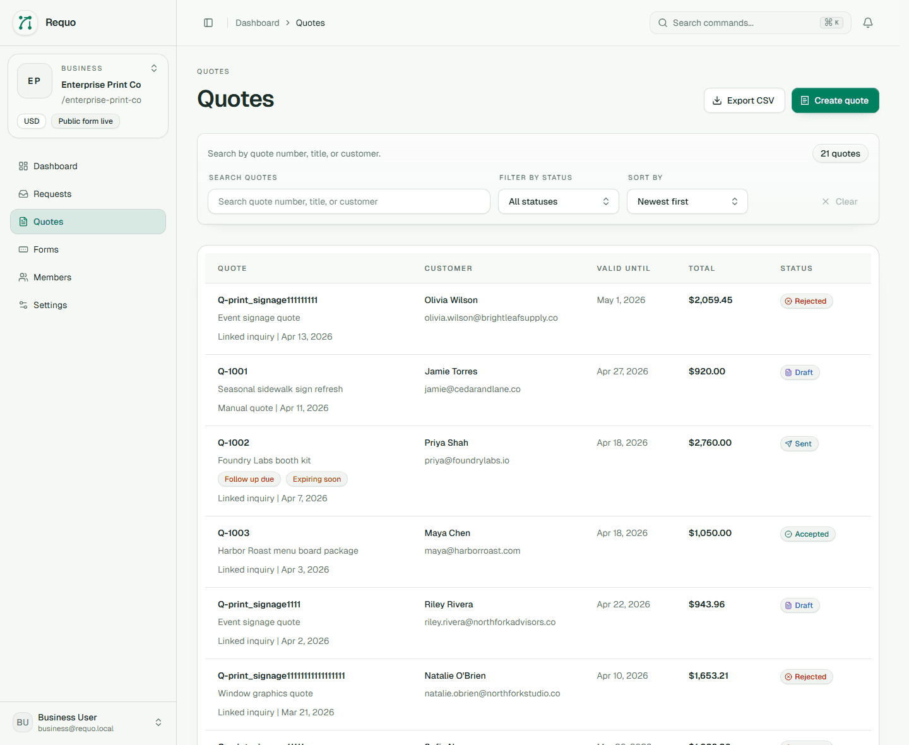Open Settings from the sidebar
This screenshot has height=745, width=909.
[50, 305]
